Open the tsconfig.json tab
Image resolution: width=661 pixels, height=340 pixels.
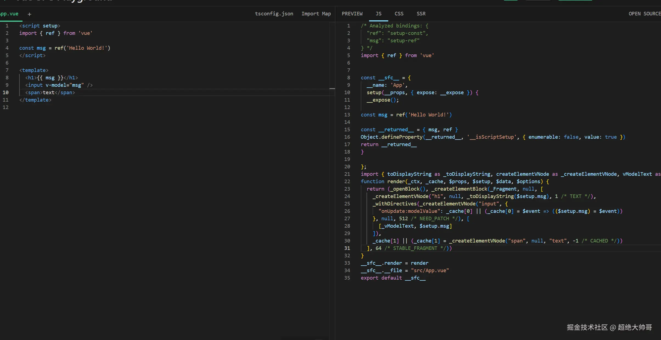pos(274,14)
